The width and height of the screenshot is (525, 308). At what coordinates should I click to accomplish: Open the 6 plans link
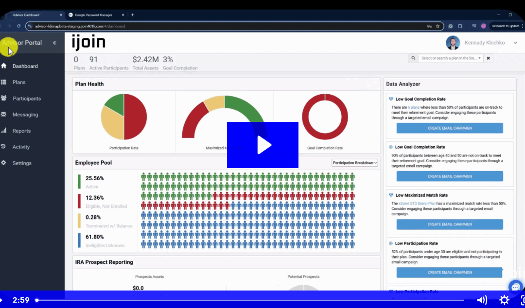(x=414, y=107)
